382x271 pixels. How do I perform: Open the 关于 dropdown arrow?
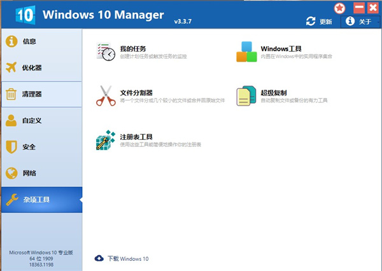378,22
